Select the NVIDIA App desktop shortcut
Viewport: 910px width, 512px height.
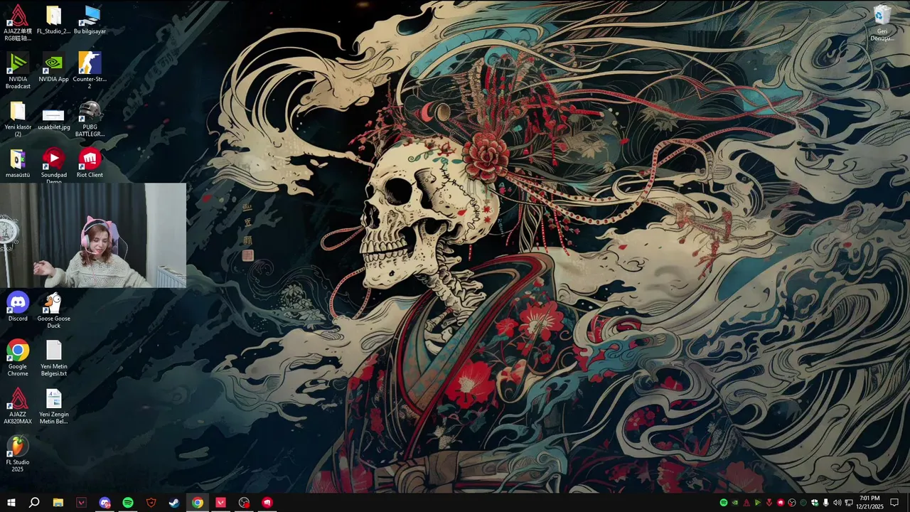click(54, 68)
